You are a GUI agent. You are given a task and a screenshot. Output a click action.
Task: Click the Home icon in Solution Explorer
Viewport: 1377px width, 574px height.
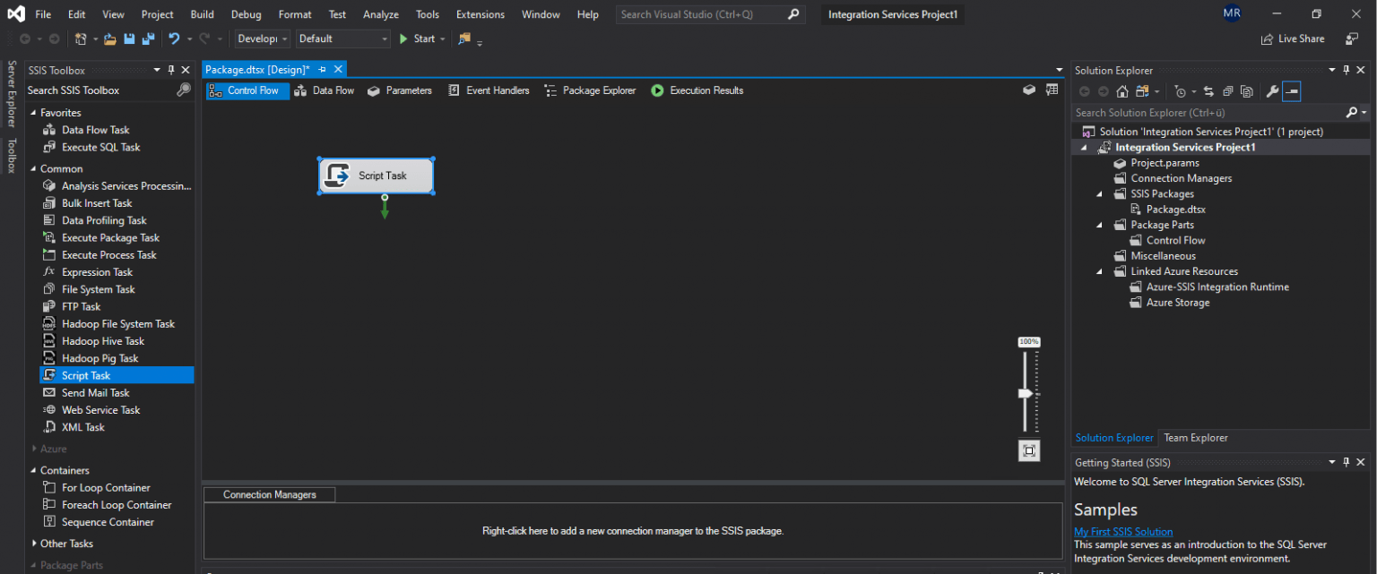coord(1122,91)
